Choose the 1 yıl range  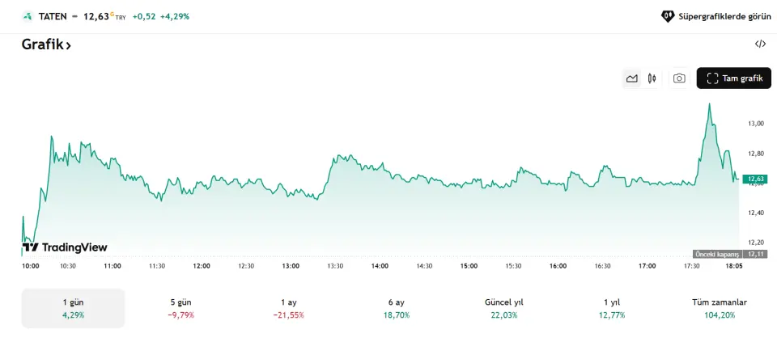coord(611,308)
